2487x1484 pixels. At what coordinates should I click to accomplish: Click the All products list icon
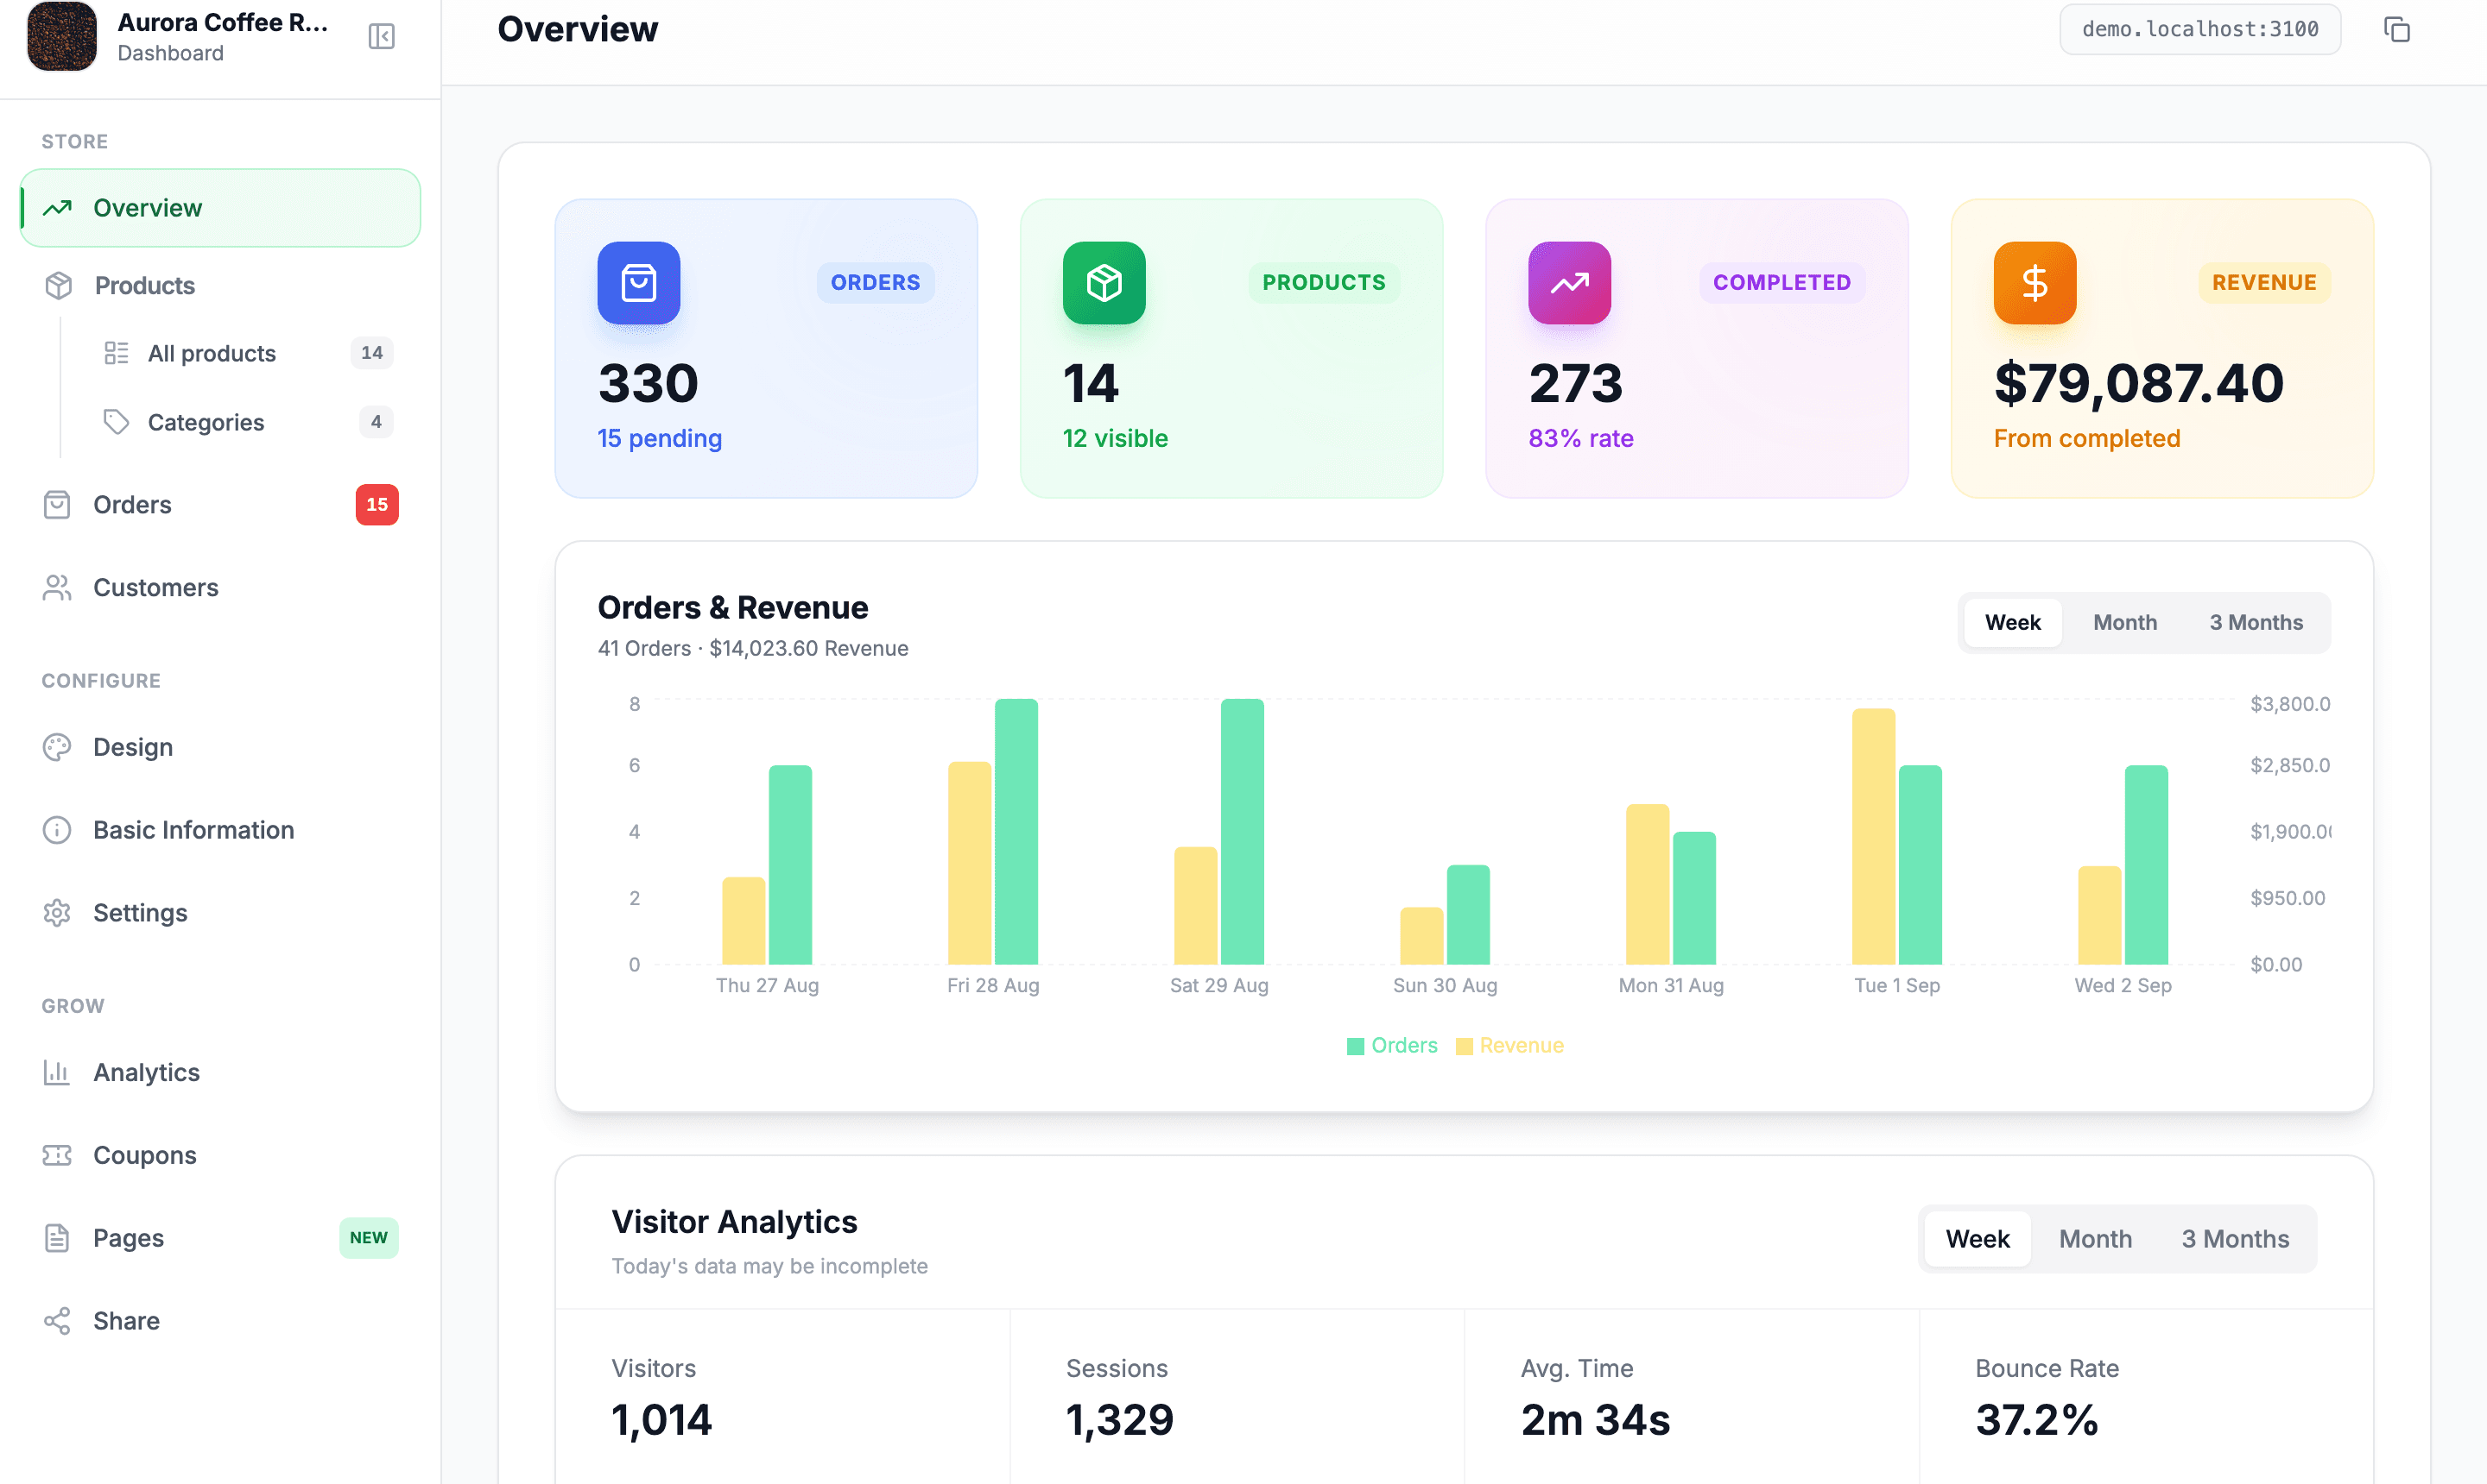pyautogui.click(x=116, y=353)
